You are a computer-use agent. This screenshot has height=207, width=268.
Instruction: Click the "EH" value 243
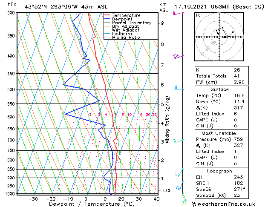(239, 177)
